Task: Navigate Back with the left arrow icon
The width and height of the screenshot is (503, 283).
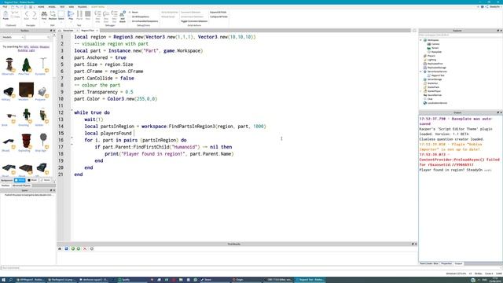Action: [x=26, y=15]
